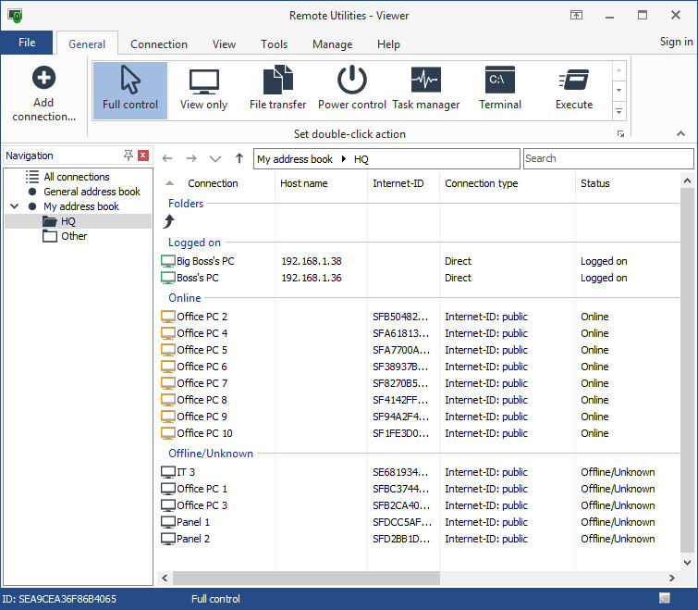This screenshot has width=698, height=610.
Task: Select Terminal mode
Action: [x=500, y=91]
